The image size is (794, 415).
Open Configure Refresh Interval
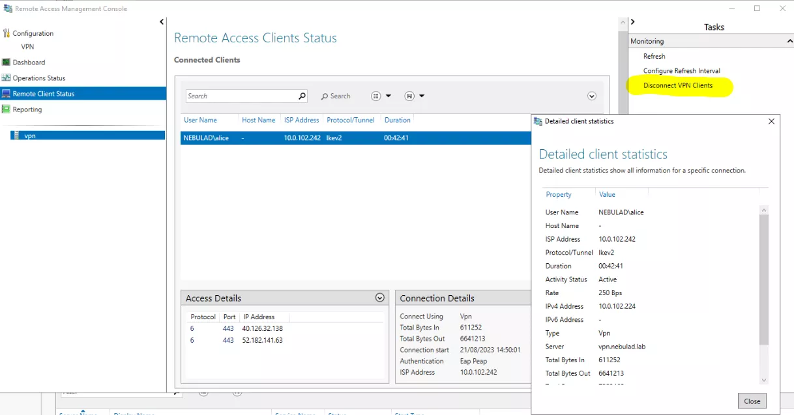point(681,71)
